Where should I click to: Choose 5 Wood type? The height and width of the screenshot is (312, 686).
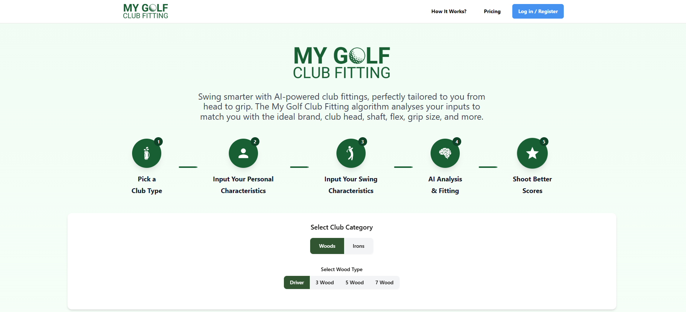355,282
